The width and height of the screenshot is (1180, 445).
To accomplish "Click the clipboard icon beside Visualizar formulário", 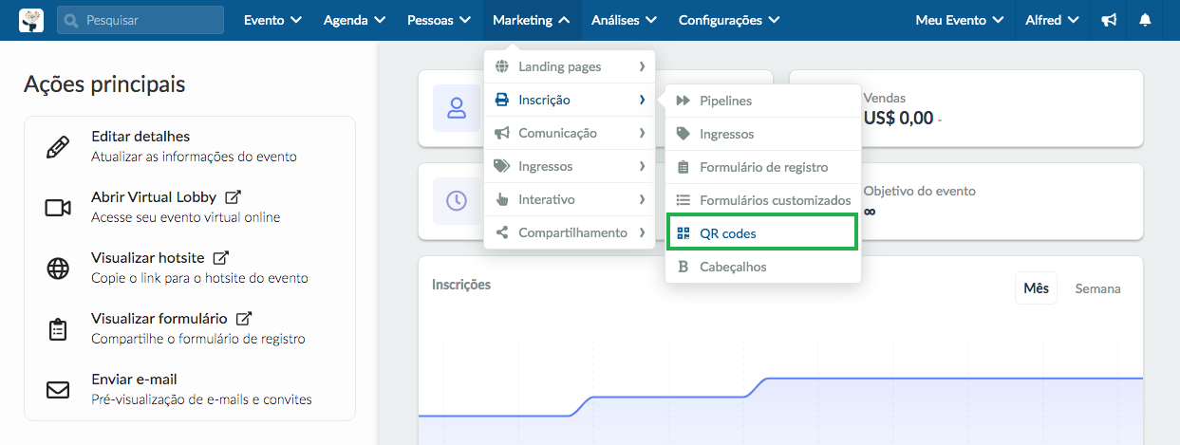I will [58, 329].
